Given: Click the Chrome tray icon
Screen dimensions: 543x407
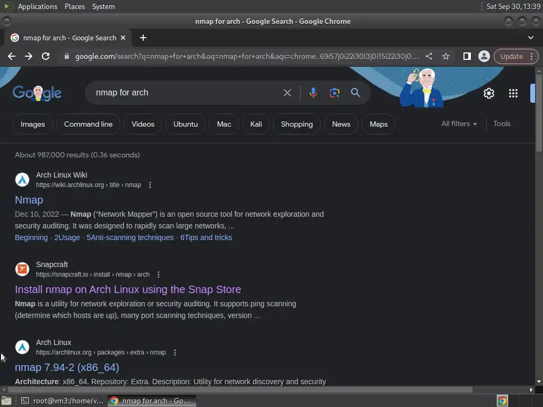Looking at the screenshot, I should click(x=502, y=401).
